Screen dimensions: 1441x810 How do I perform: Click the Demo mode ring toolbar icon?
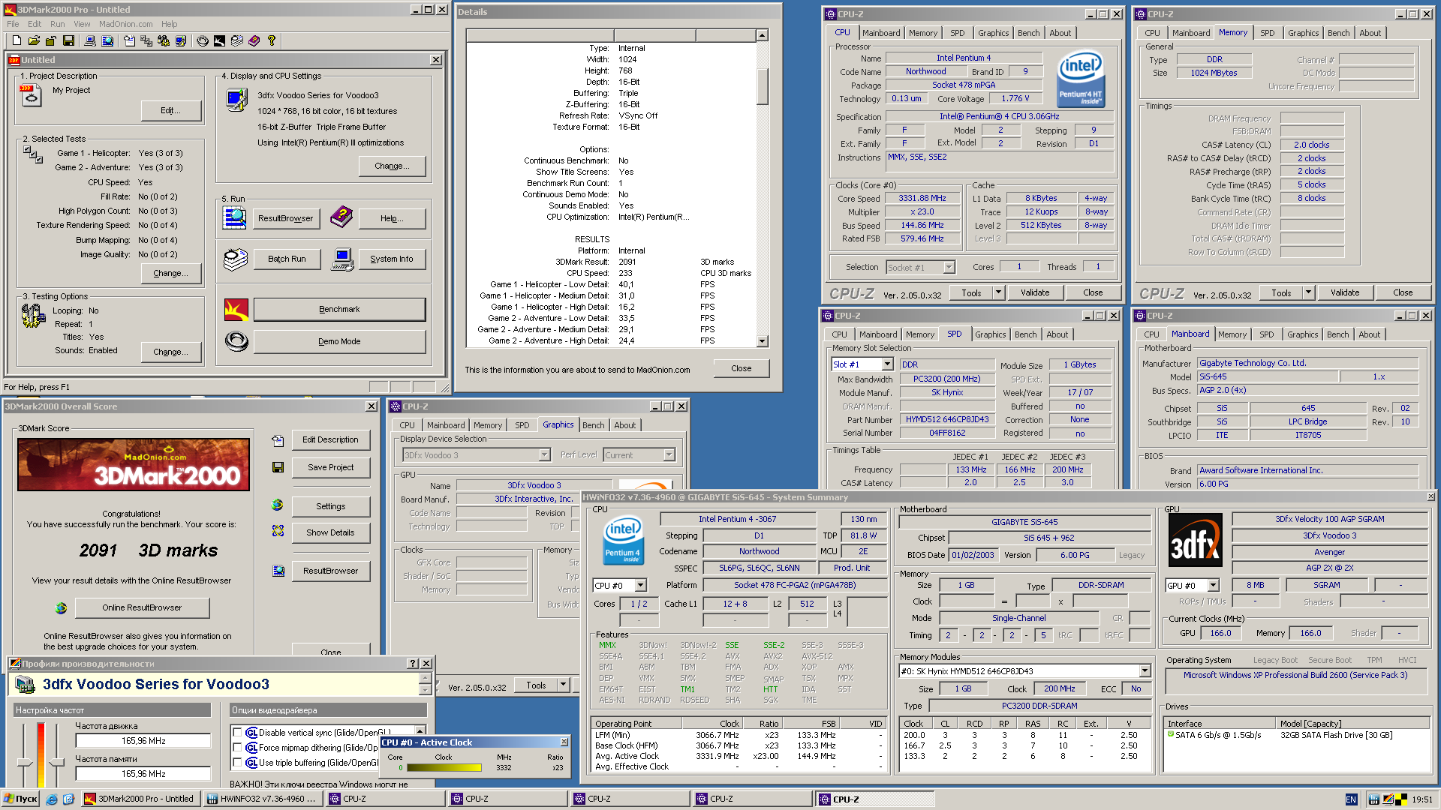[x=202, y=40]
